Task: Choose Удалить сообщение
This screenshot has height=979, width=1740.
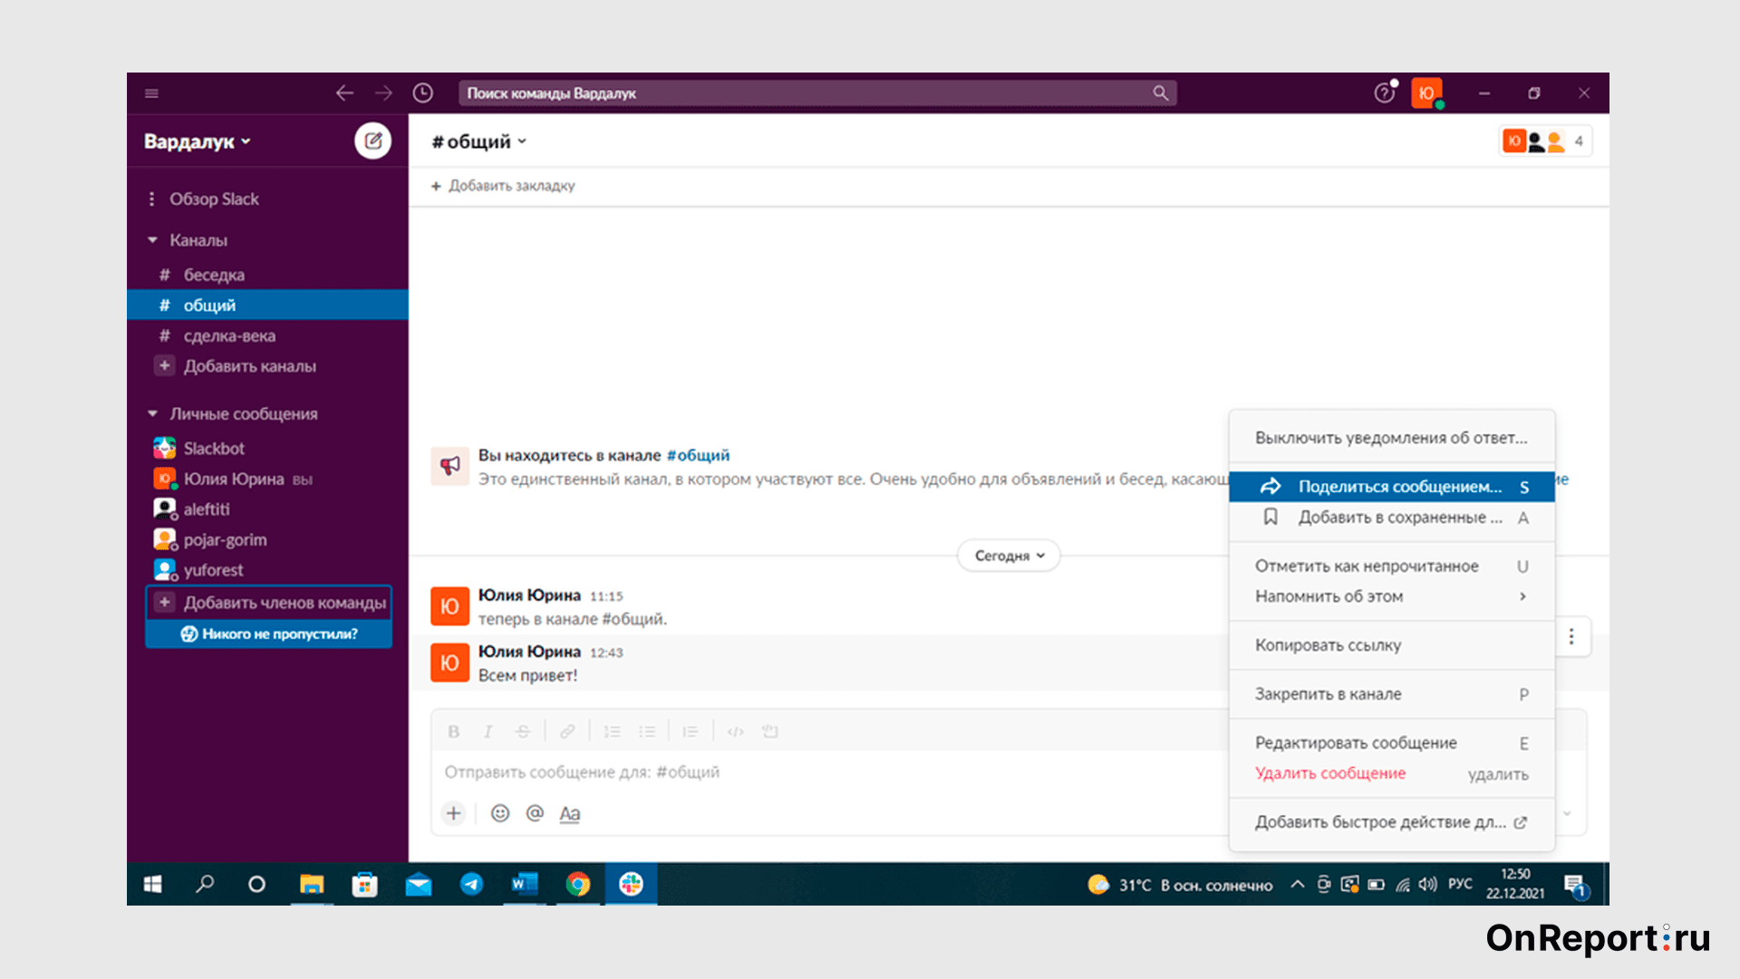Action: click(x=1391, y=773)
